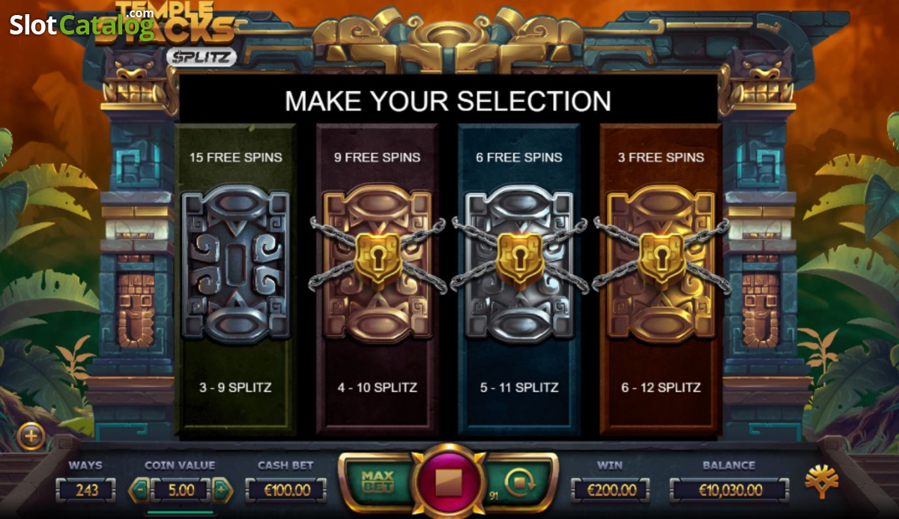
Task: Choose the 4 - 10 SPLITZ panel label
Action: tap(378, 387)
